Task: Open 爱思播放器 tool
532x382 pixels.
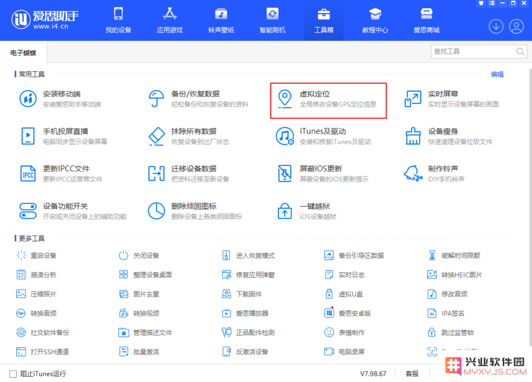Action: [x=245, y=313]
